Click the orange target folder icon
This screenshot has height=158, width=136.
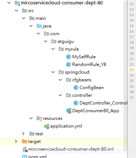[x=25, y=142]
